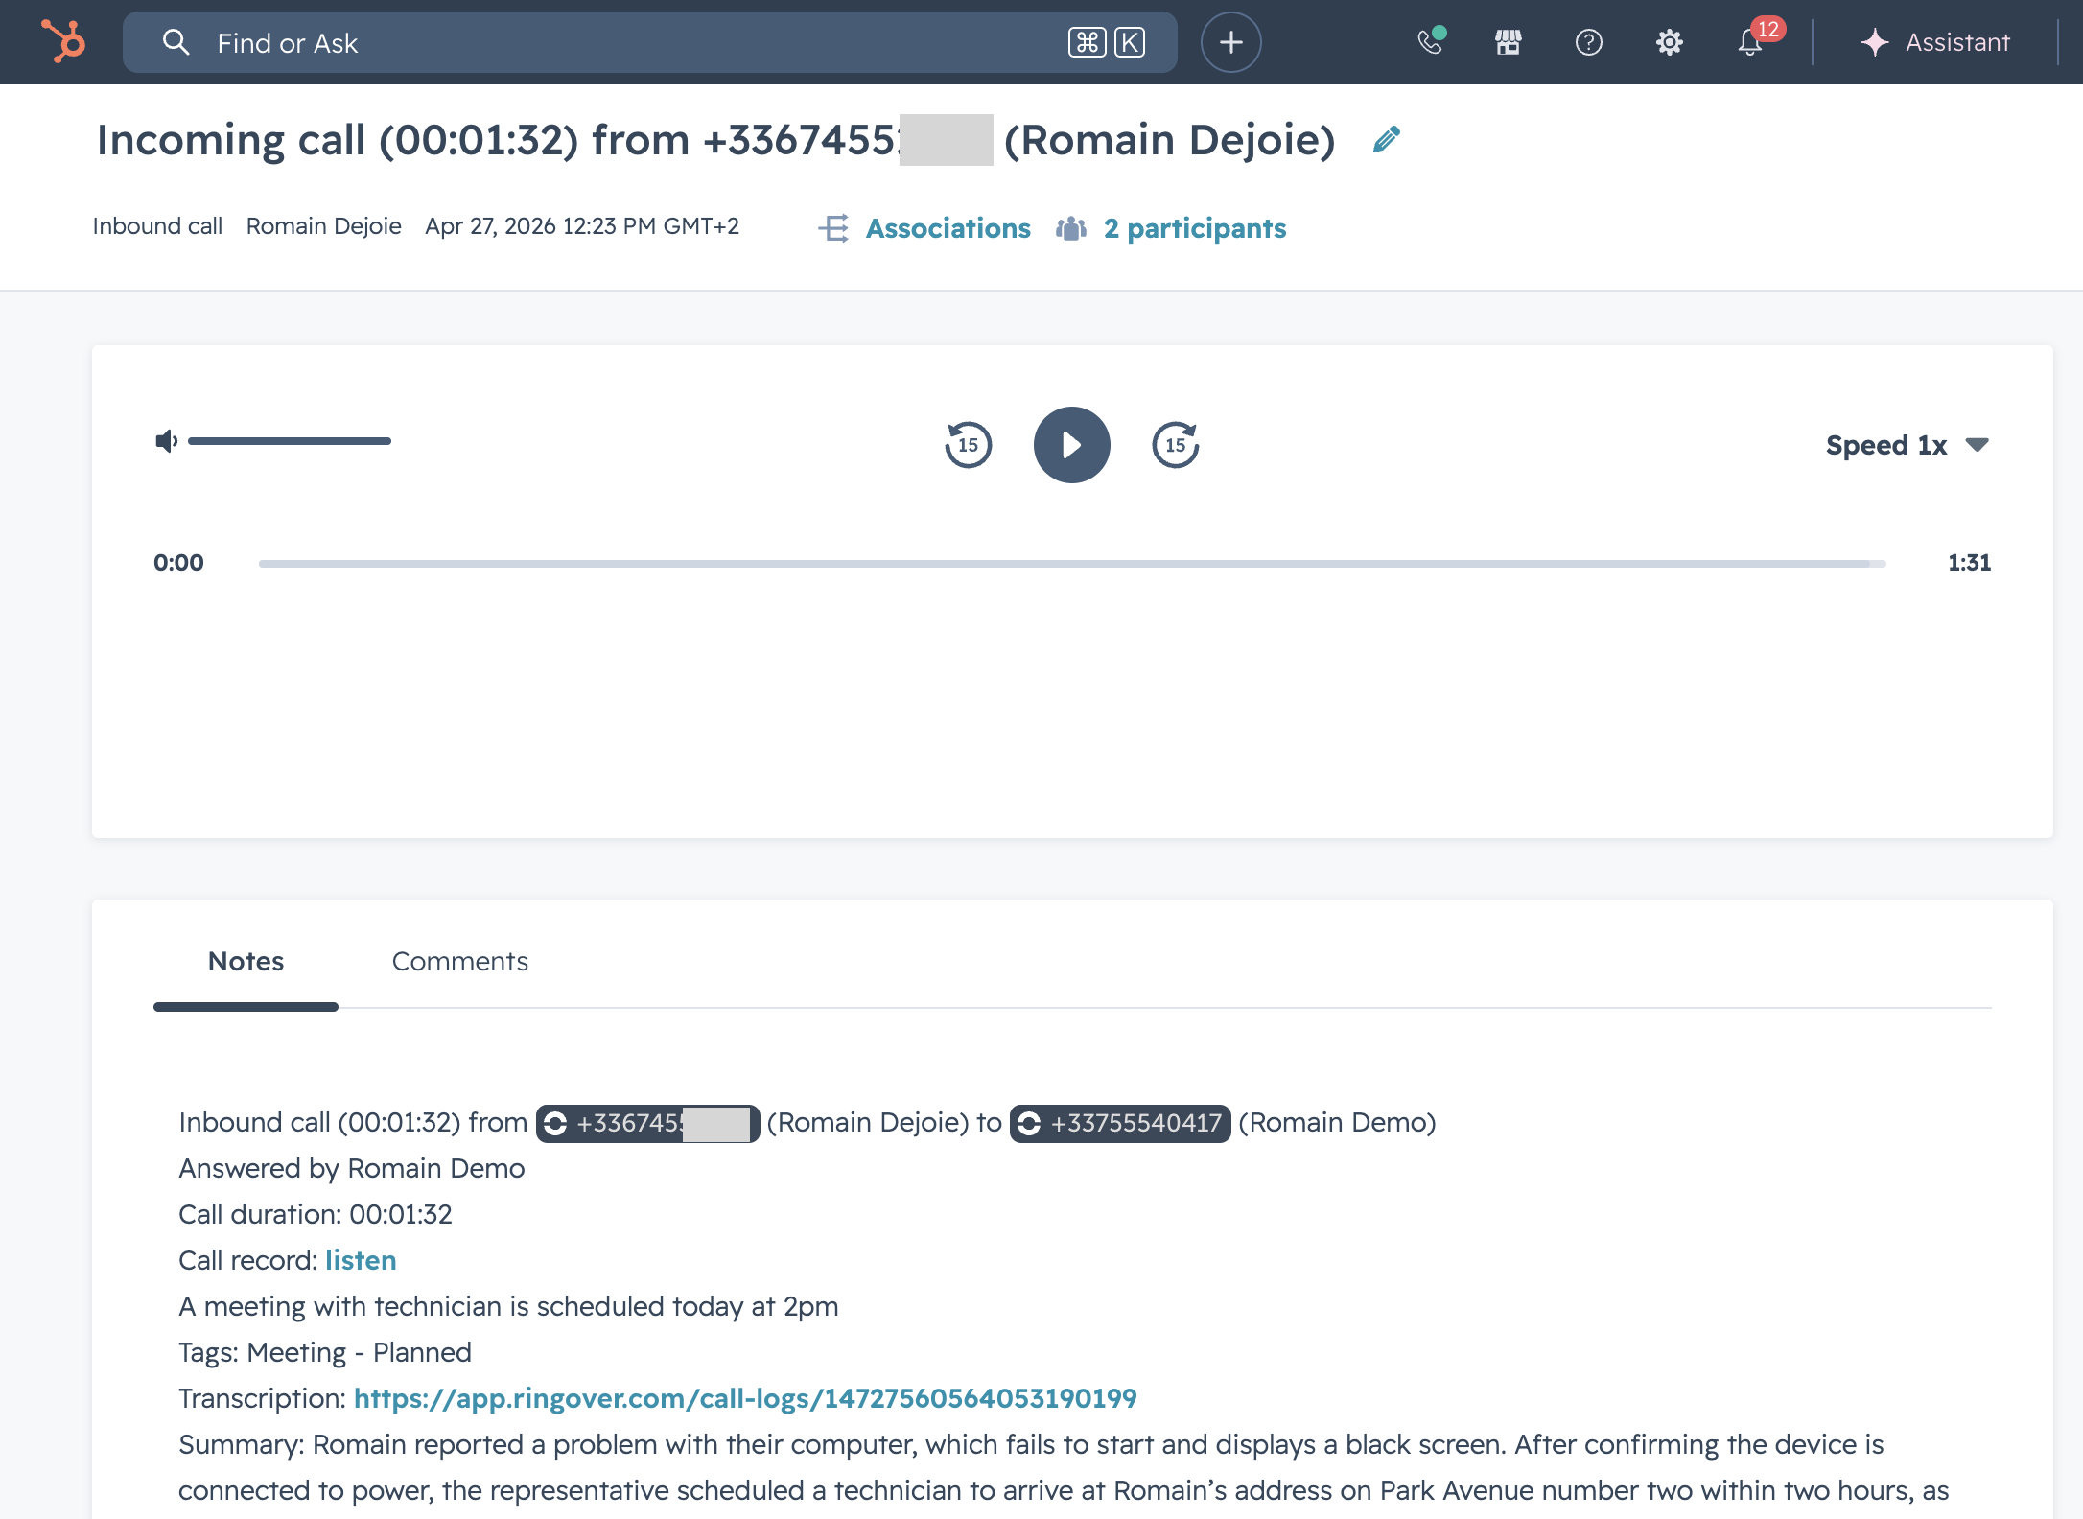Click the create plus button

click(x=1231, y=42)
